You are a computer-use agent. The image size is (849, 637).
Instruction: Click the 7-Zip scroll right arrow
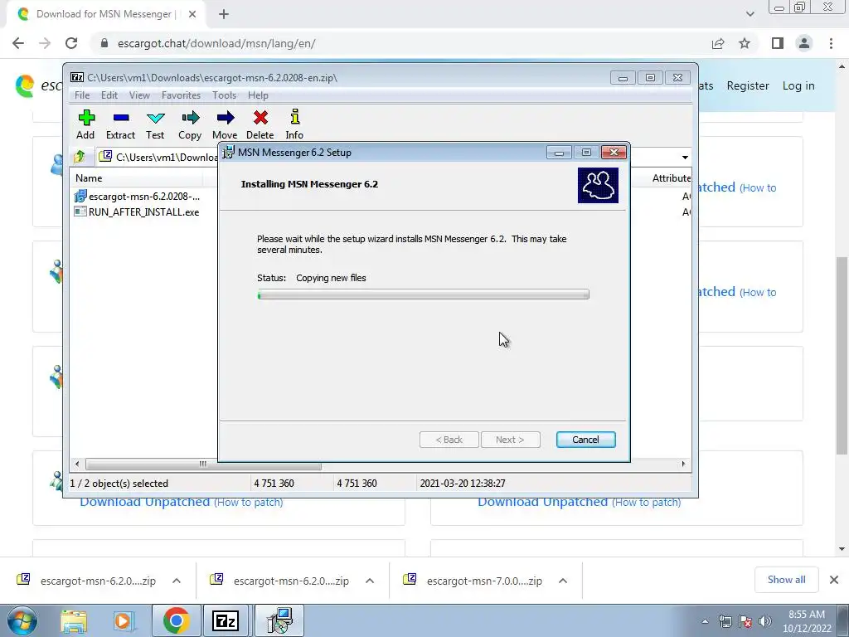point(683,464)
